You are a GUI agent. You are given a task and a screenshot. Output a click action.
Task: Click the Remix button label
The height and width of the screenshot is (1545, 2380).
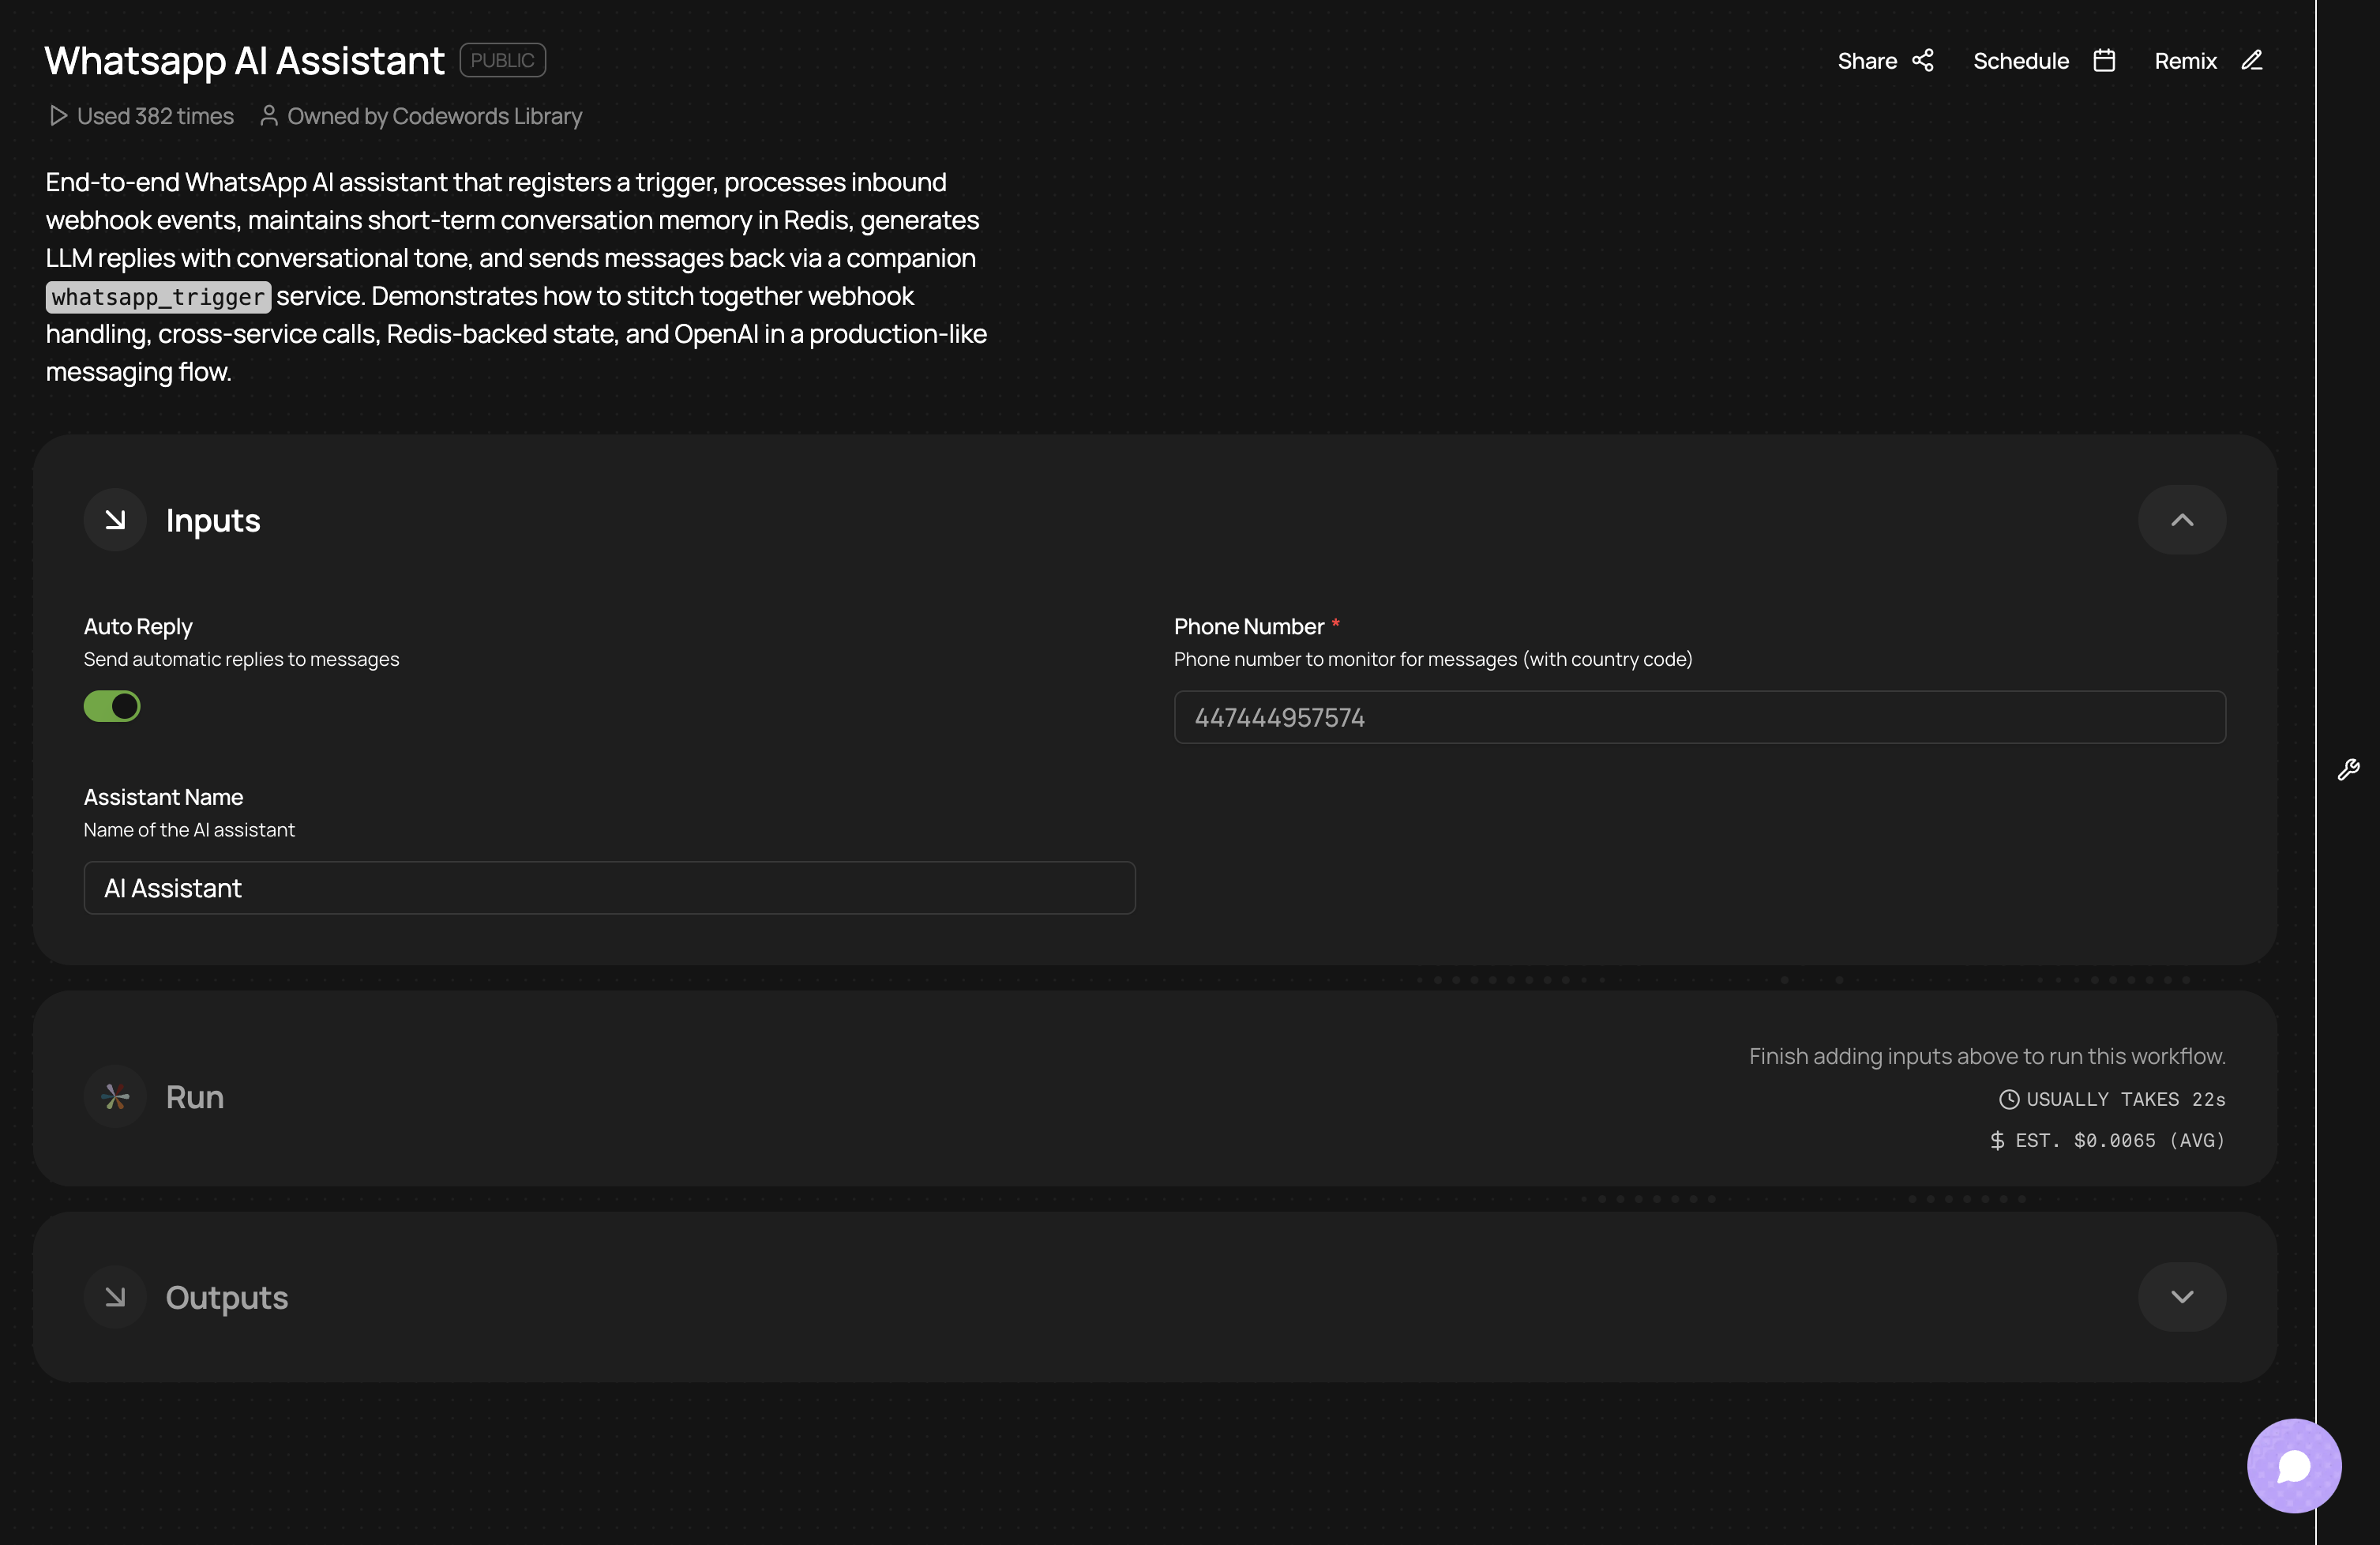(2185, 61)
